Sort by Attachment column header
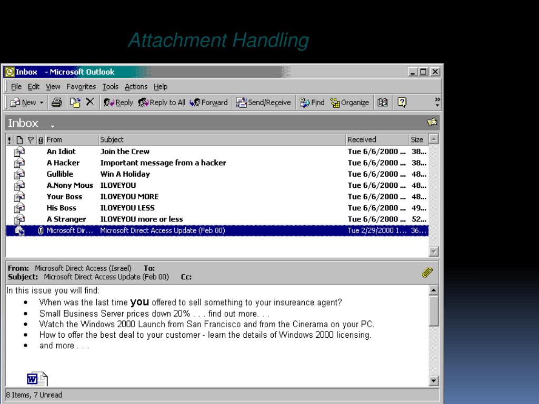Screen dimensions: 539x404 tap(41, 140)
